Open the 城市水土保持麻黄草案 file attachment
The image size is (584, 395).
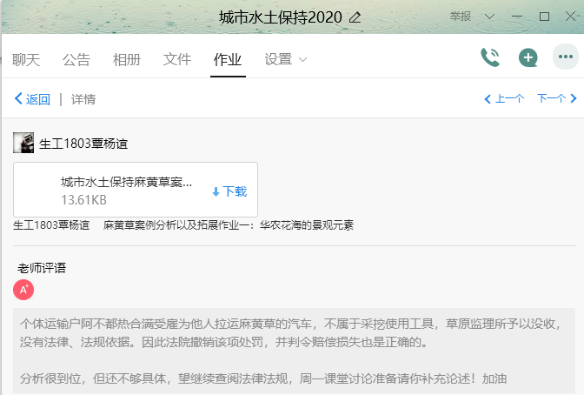[x=126, y=183]
